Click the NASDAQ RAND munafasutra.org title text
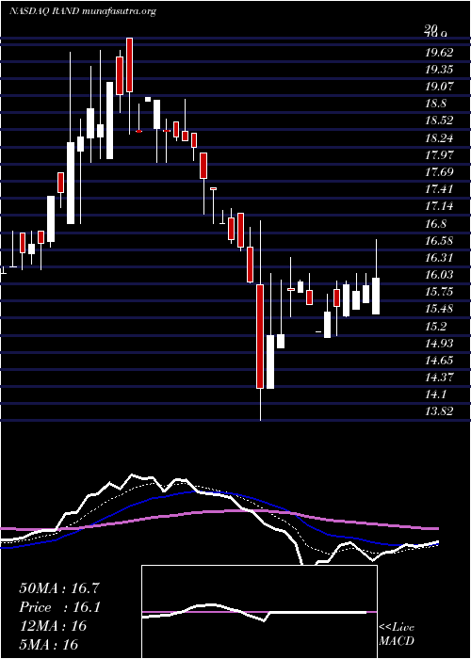471x659 pixels. (x=83, y=11)
